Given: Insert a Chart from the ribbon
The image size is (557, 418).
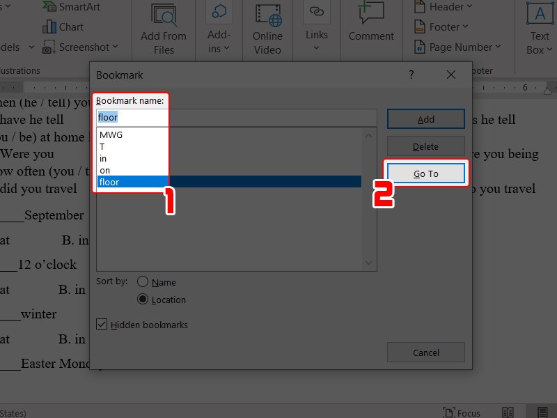Looking at the screenshot, I should point(63,27).
